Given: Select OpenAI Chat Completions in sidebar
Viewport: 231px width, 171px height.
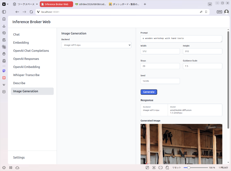Looking at the screenshot, I should (x=32, y=51).
